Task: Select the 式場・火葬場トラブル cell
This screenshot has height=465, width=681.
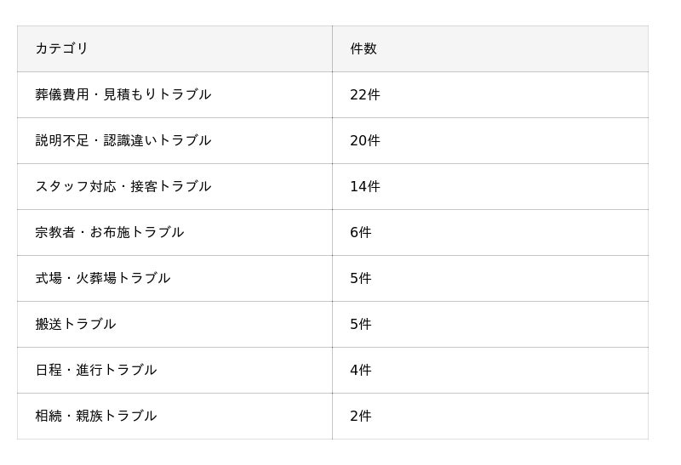Action: [102, 278]
